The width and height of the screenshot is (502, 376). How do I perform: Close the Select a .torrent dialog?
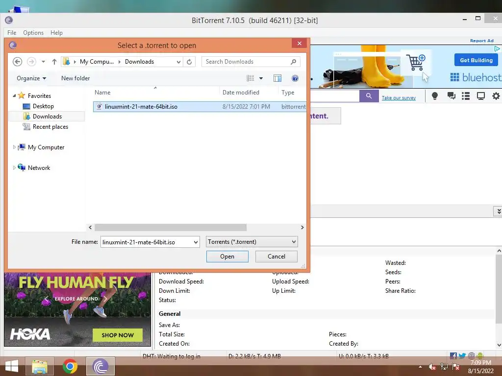tap(300, 43)
